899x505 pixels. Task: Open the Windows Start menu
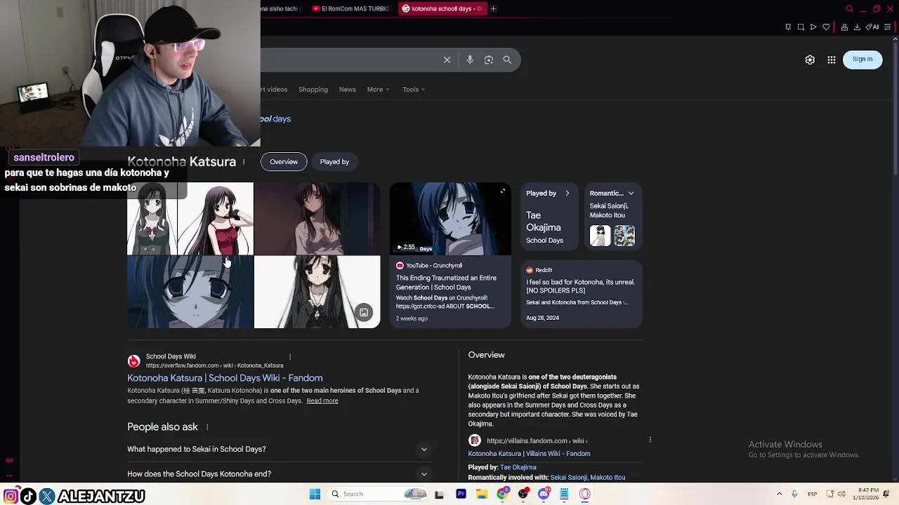[315, 494]
